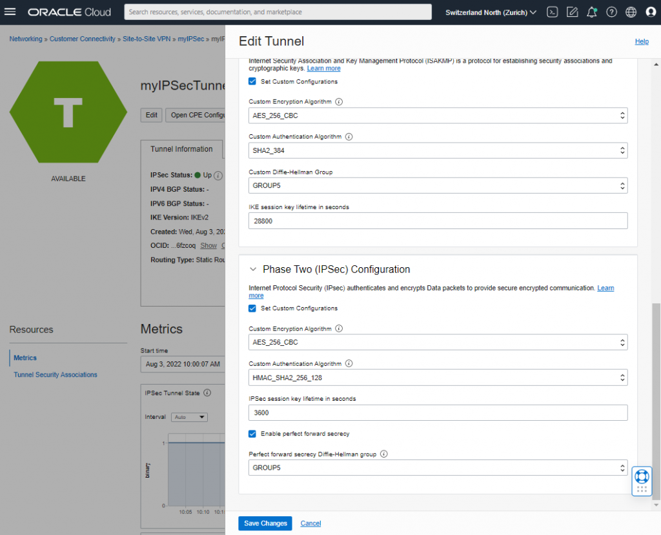This screenshot has width=661, height=535.
Task: Click Open CPE Configuration button
Action: coord(195,115)
